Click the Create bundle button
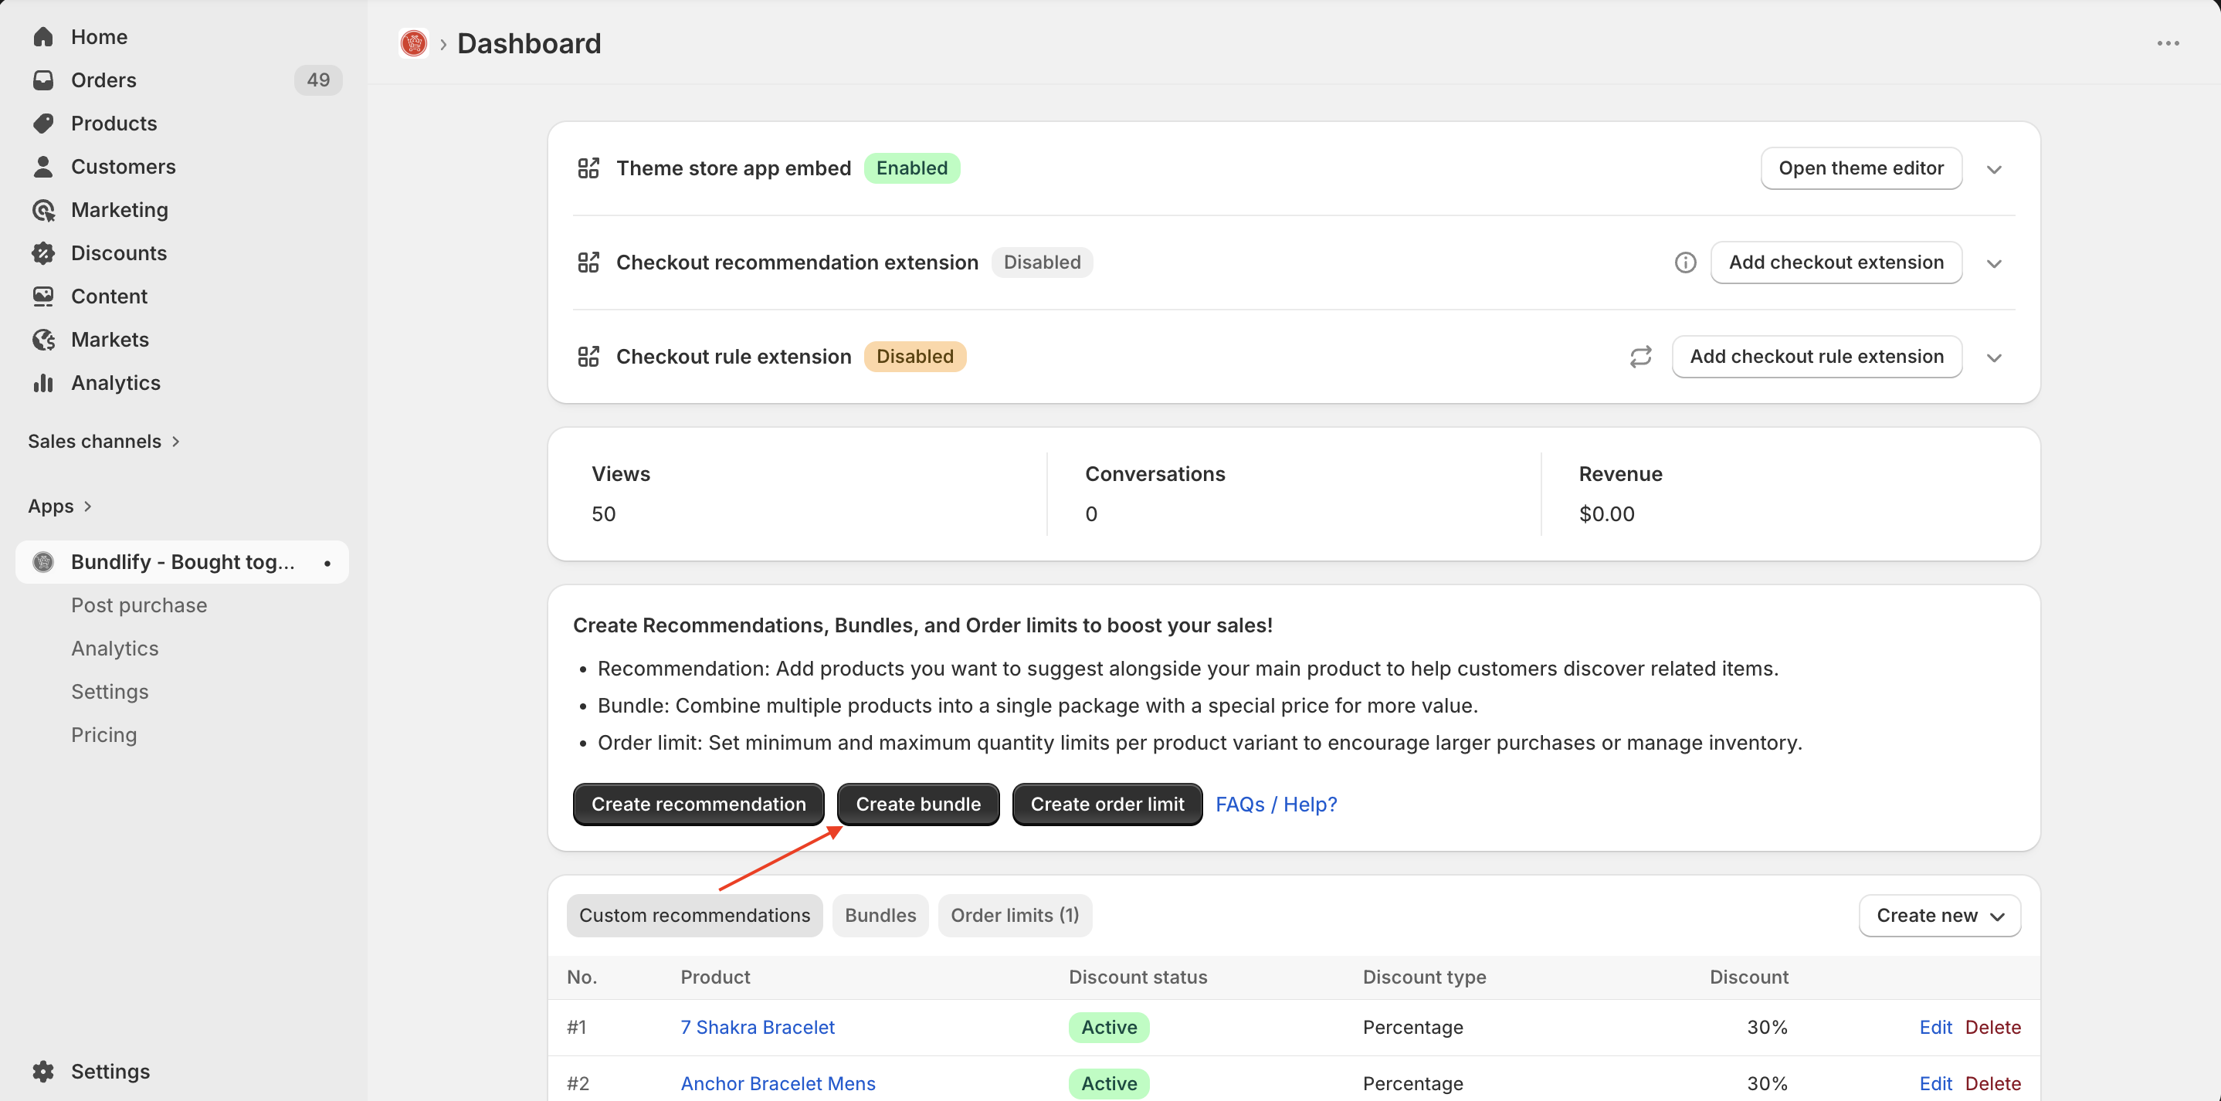The image size is (2221, 1101). click(917, 805)
